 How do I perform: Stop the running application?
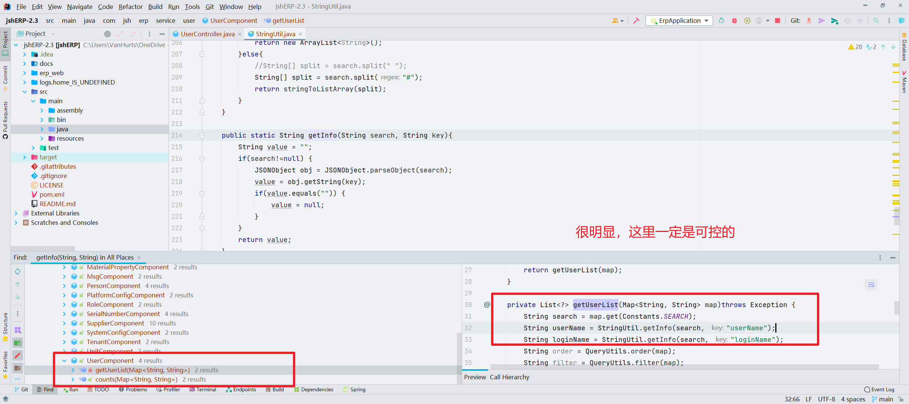(778, 21)
